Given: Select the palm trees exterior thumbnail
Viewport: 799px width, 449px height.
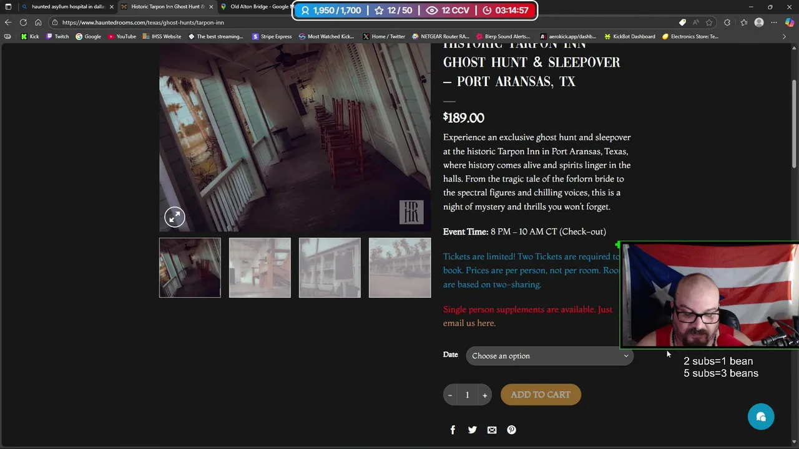Looking at the screenshot, I should pos(399,268).
